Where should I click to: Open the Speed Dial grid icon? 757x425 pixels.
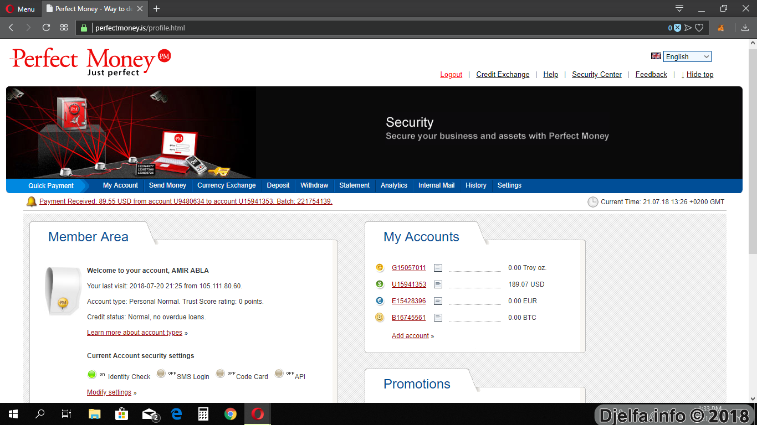pyautogui.click(x=64, y=28)
